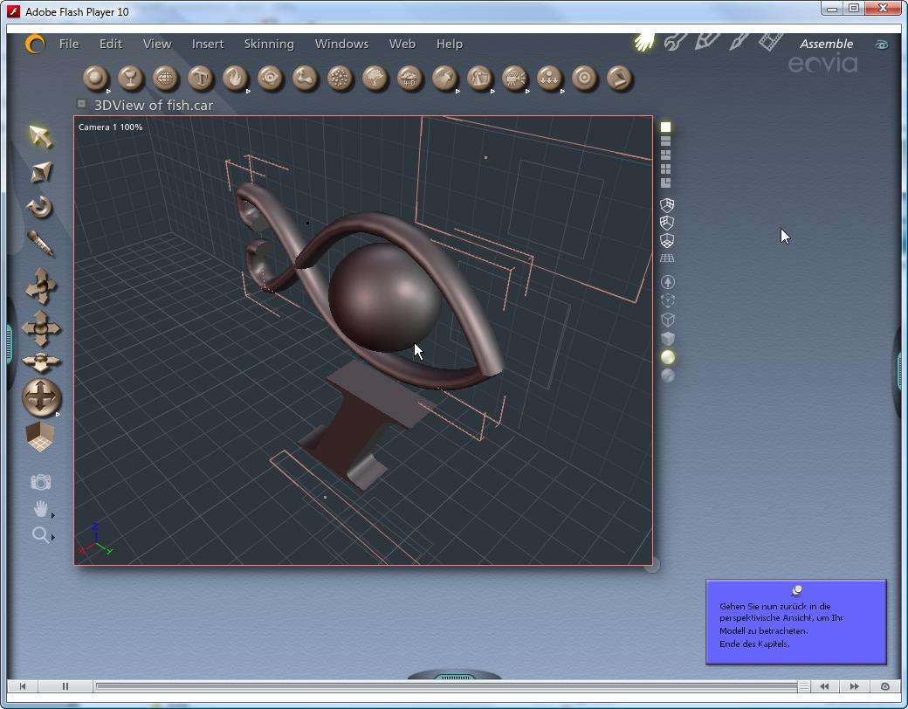Select the arrow selection tool
The width and height of the screenshot is (908, 709).
pos(40,136)
